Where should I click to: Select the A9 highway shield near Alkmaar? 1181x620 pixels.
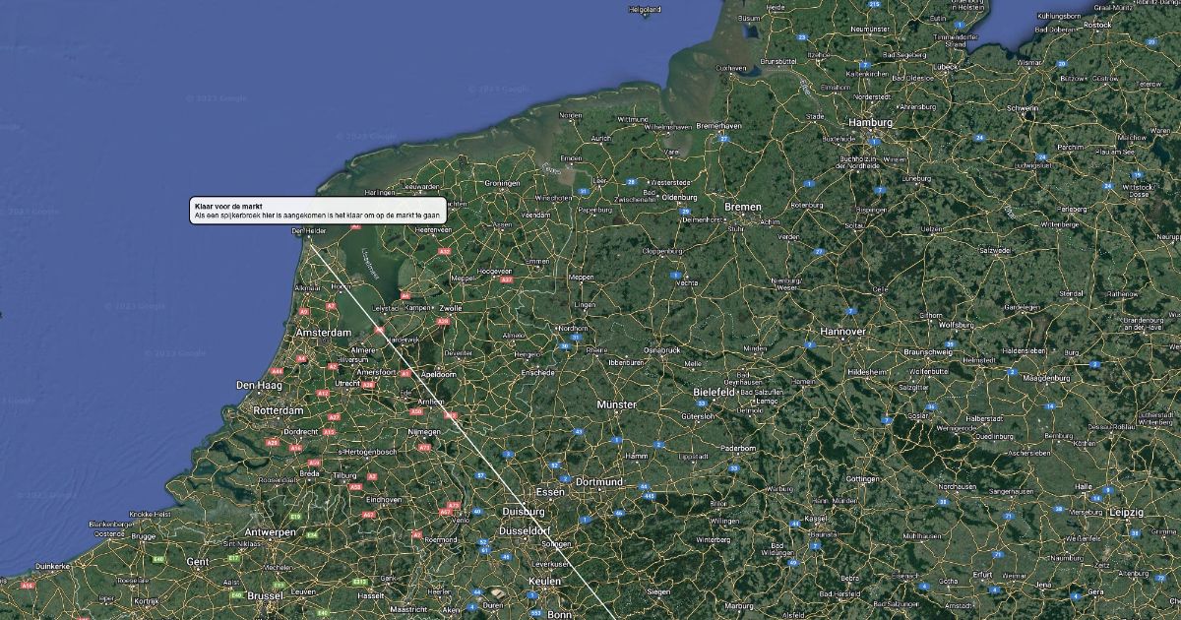[x=304, y=312]
